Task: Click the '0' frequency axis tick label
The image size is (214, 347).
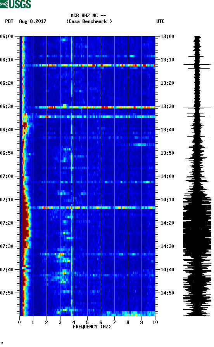Action: (x=19, y=323)
